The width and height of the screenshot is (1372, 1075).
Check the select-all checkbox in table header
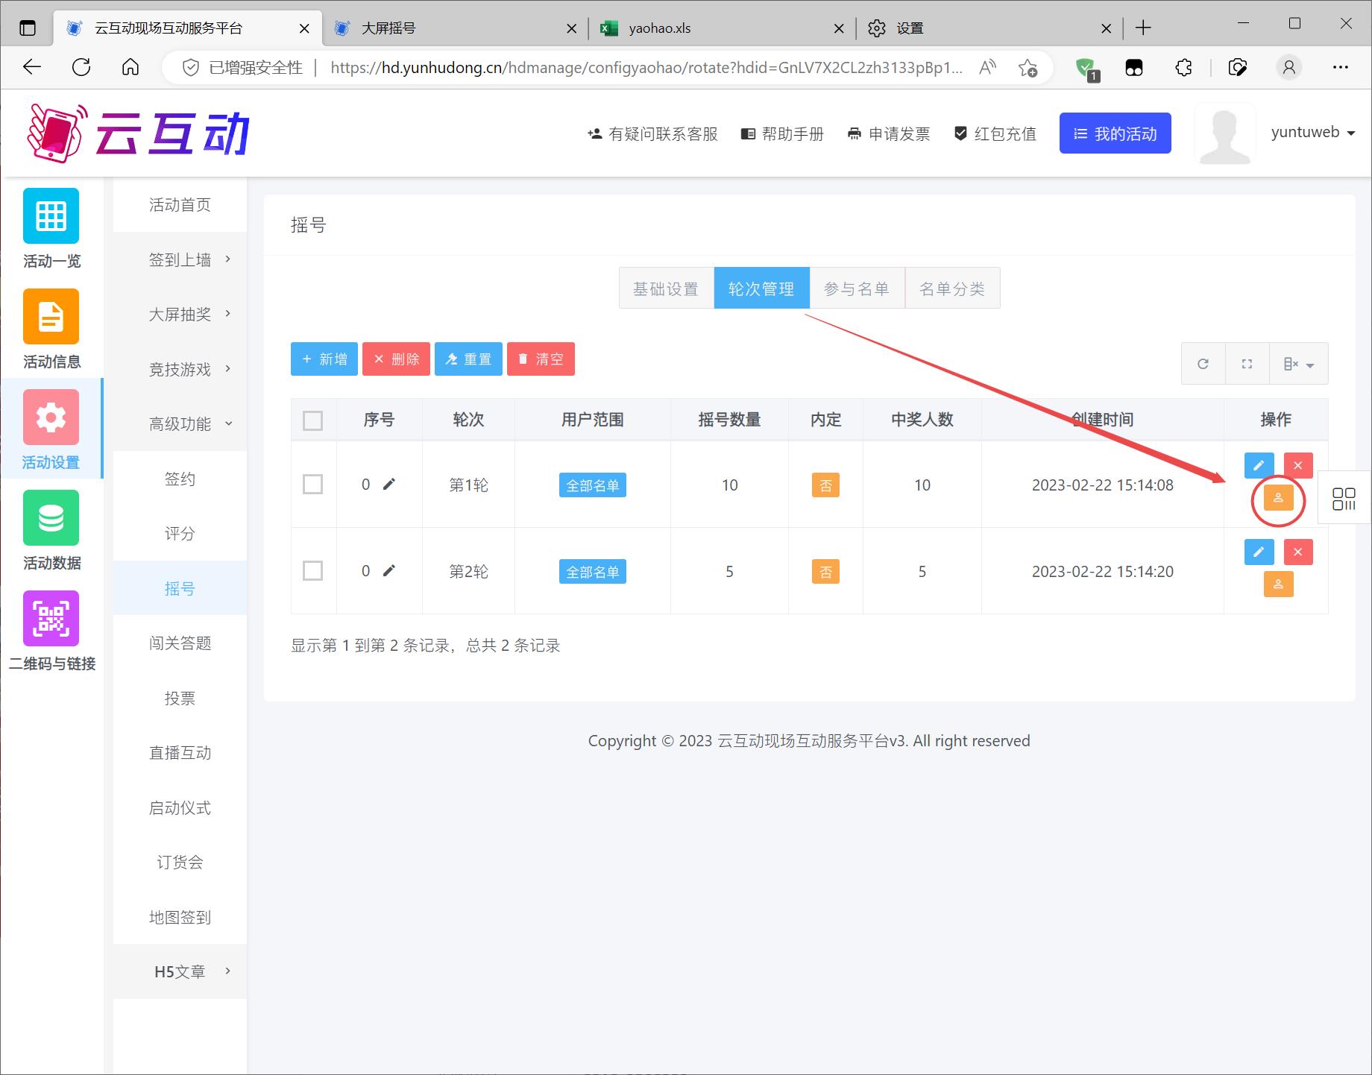(313, 420)
